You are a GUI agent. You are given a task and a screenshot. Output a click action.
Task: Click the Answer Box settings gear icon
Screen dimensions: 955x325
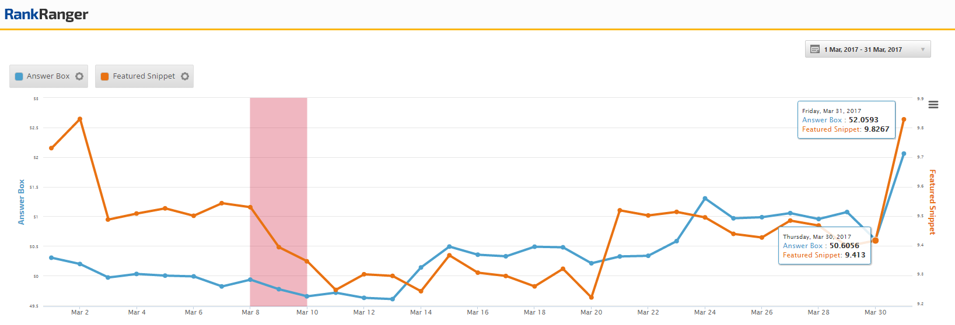coord(79,76)
